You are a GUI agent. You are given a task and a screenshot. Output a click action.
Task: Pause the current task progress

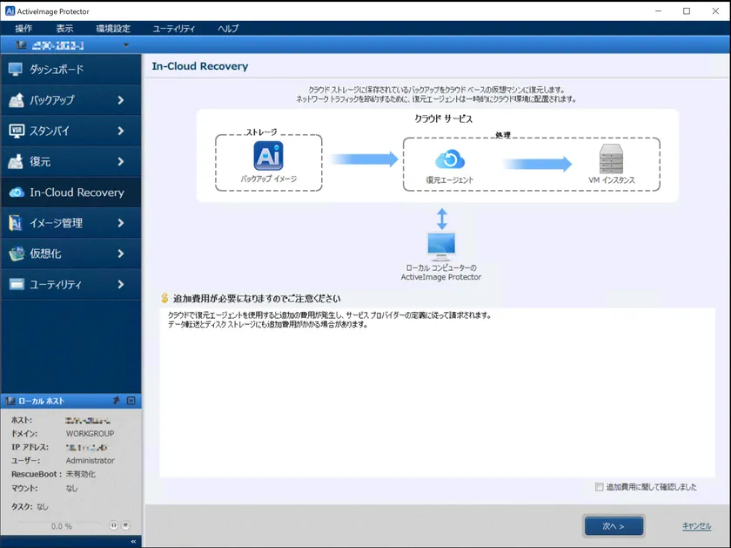113,525
